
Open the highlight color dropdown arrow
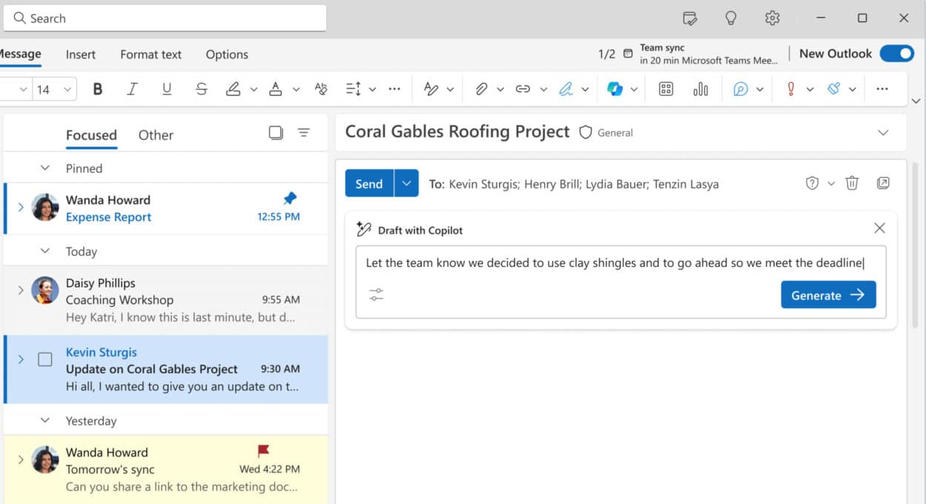point(254,89)
